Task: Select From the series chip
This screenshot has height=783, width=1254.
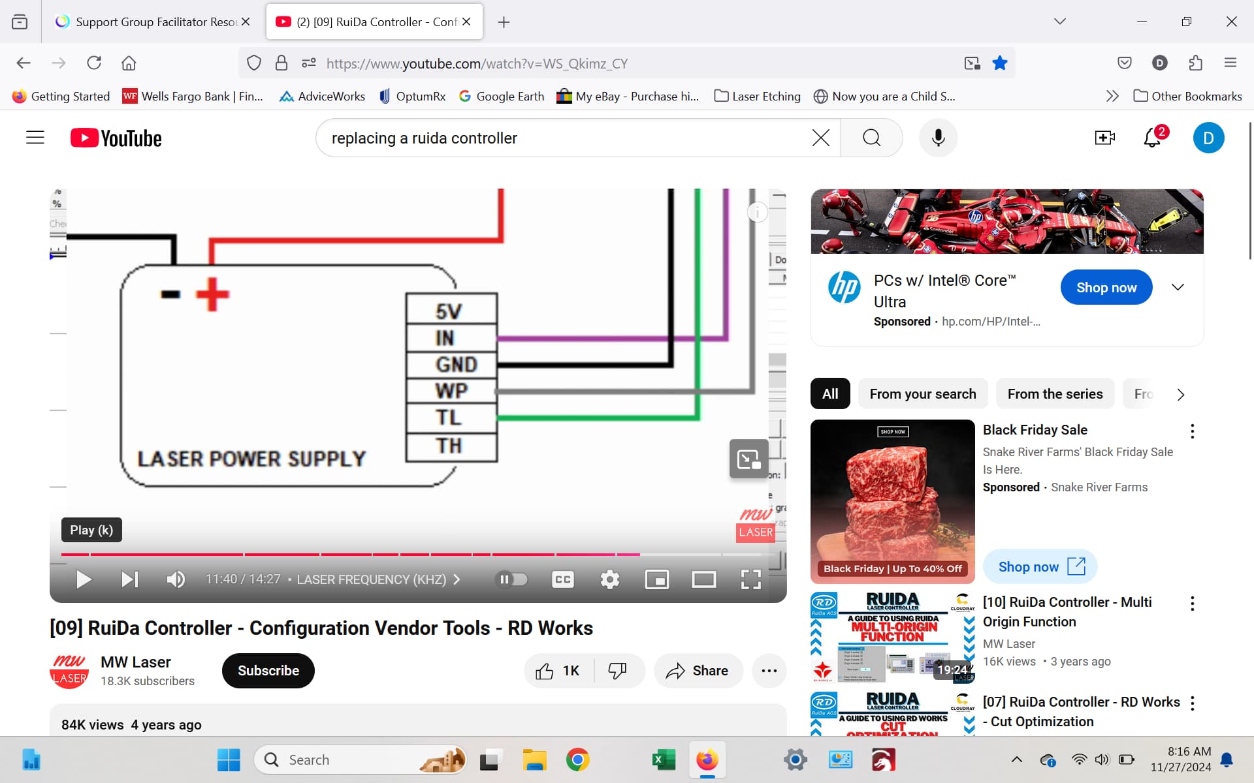Action: click(x=1055, y=394)
